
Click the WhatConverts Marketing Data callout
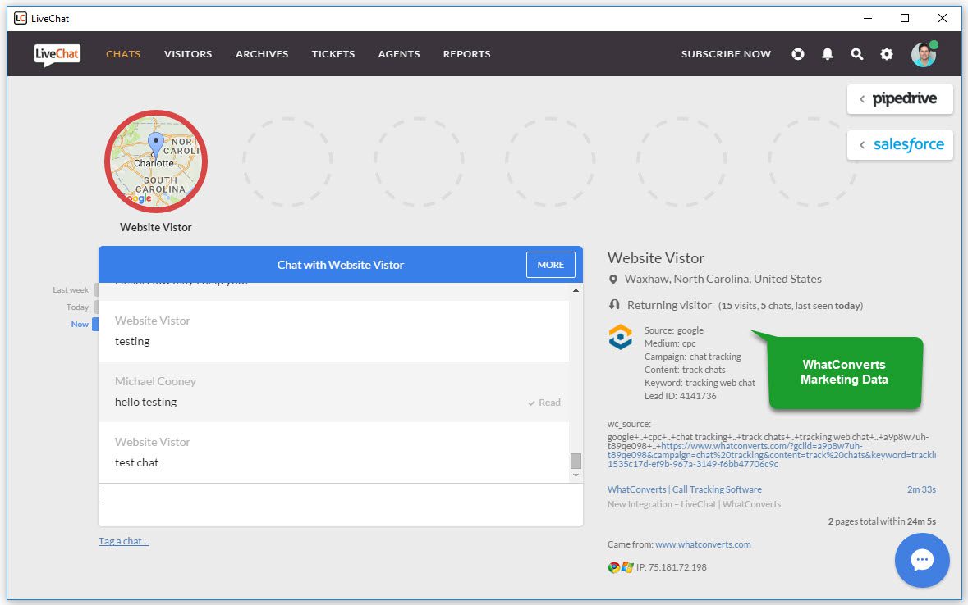845,372
